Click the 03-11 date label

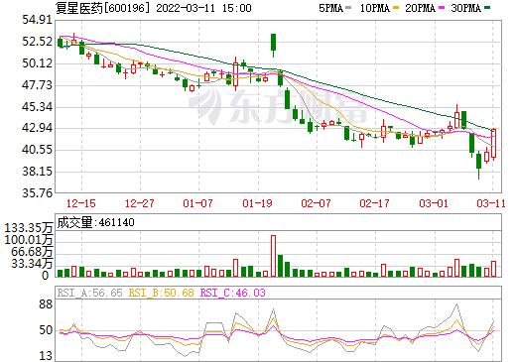click(x=491, y=203)
